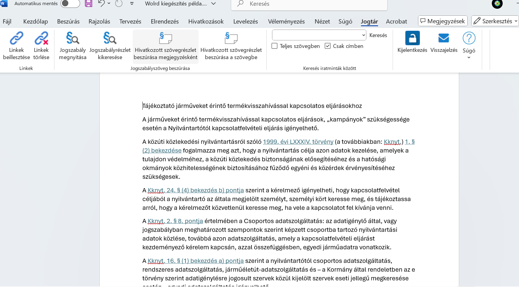Select Jogszabályrészlet kikeresése tool
The width and height of the screenshot is (519, 287).
coord(110,38)
